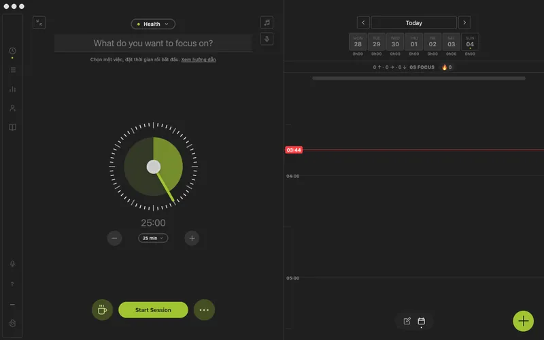Click the timer dial center knob
544x340 pixels.
[x=154, y=167]
